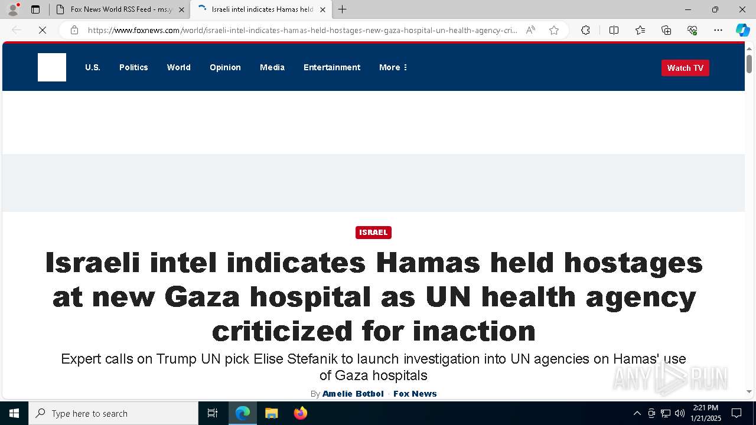The image size is (756, 425).
Task: Open the volume tray icon
Action: pyautogui.click(x=680, y=413)
